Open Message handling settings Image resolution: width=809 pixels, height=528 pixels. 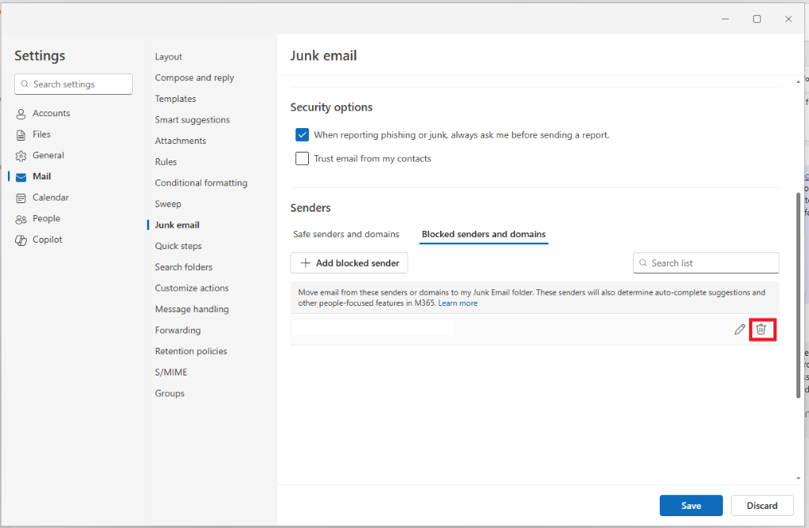pos(191,309)
